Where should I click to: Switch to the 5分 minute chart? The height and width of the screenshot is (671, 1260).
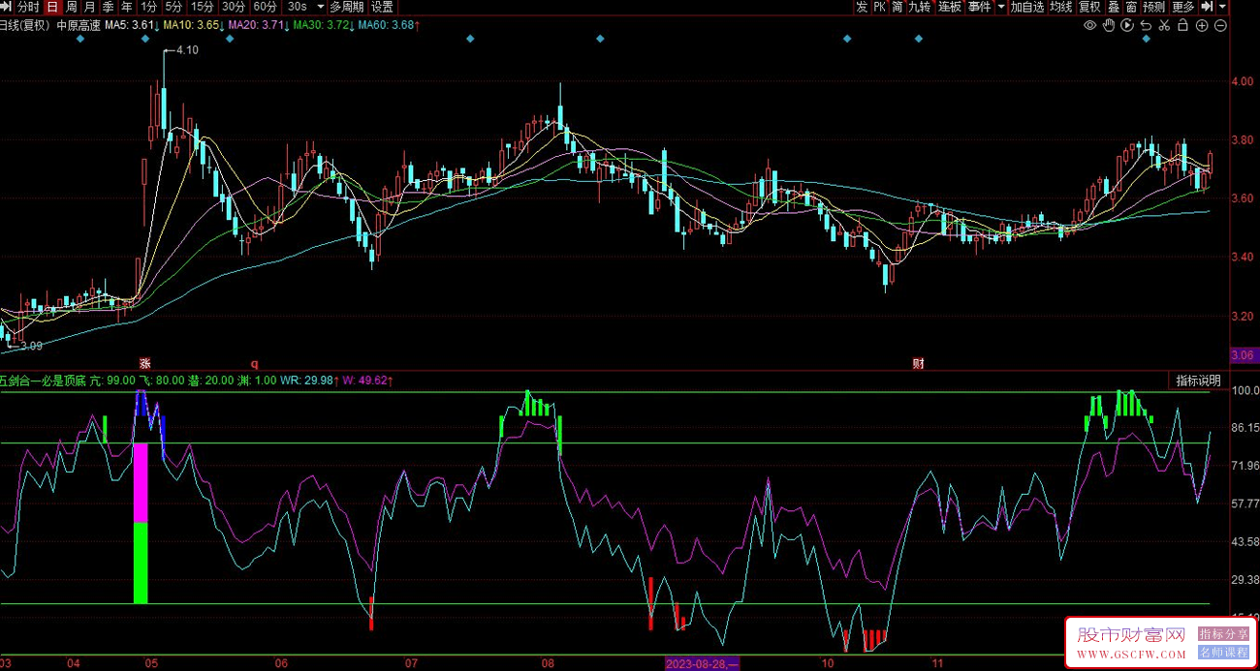(173, 7)
